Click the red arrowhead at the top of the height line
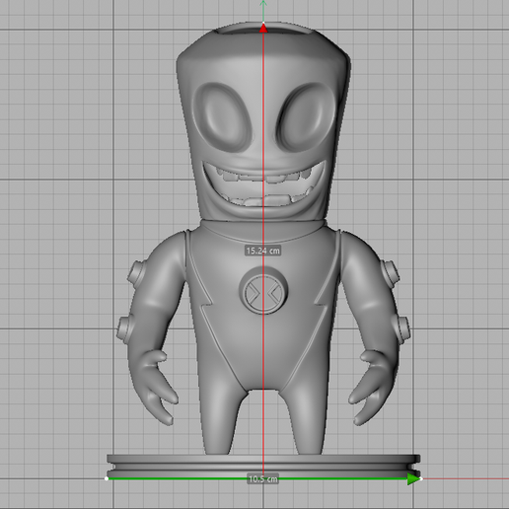Image resolution: width=509 pixels, height=509 pixels. pos(263,29)
